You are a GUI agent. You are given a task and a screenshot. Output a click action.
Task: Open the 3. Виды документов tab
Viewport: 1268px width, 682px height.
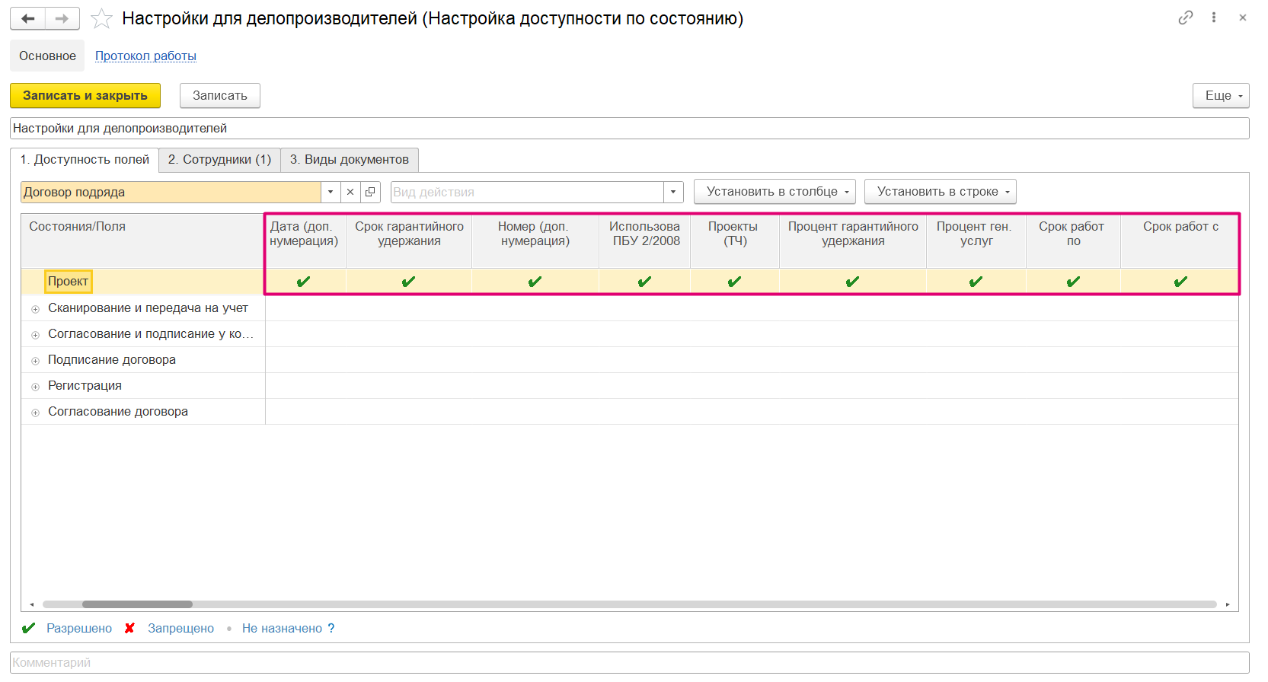[x=350, y=160]
